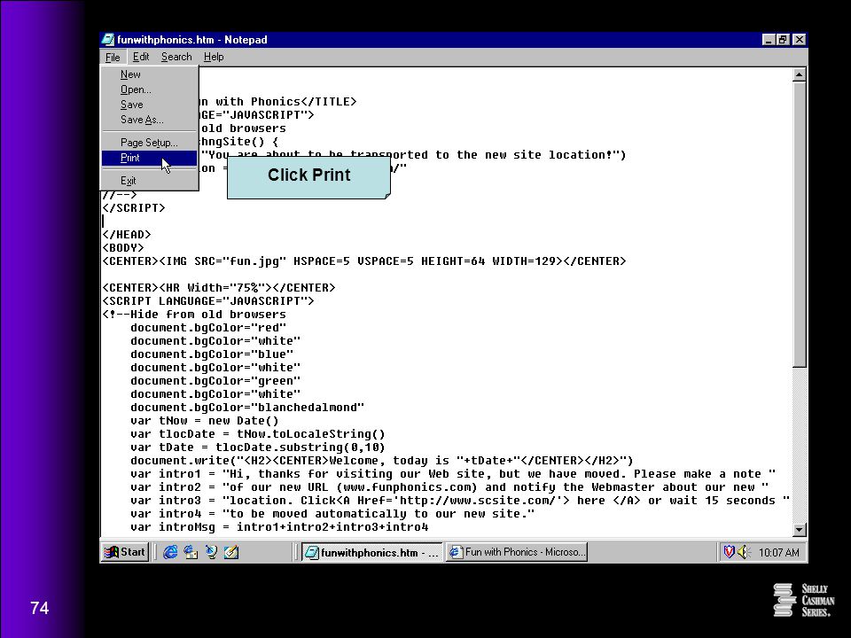Open the notepad-pencil quick launch icon

pos(231,552)
